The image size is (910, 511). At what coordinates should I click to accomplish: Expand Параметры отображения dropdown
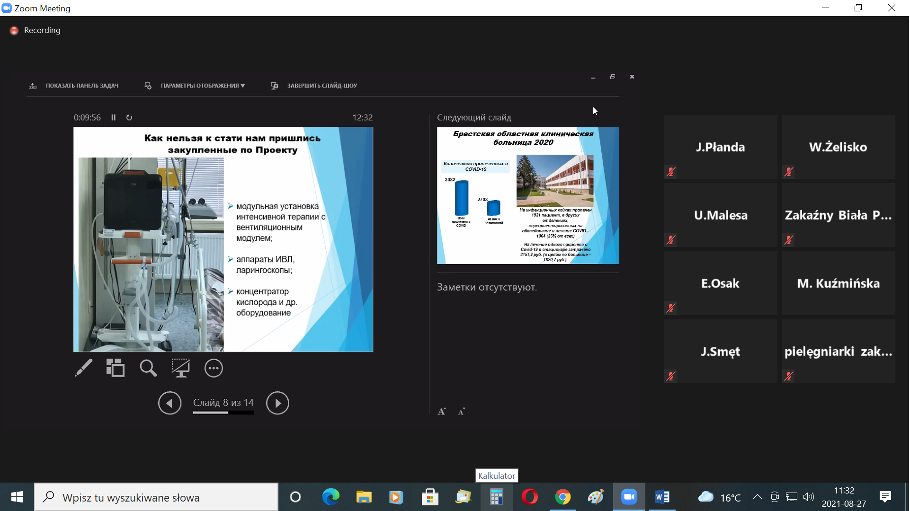coord(202,86)
